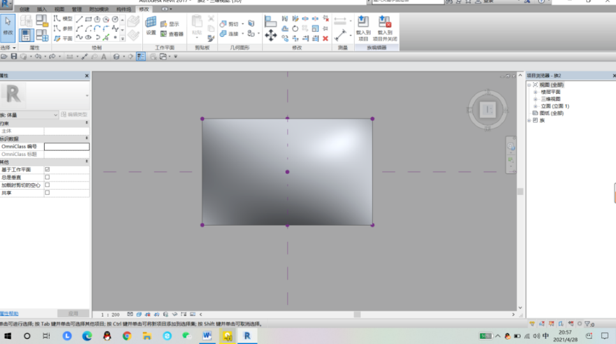Click the 查看器 (Viewer) icon
The height and width of the screenshot is (344, 616).
pos(172,34)
